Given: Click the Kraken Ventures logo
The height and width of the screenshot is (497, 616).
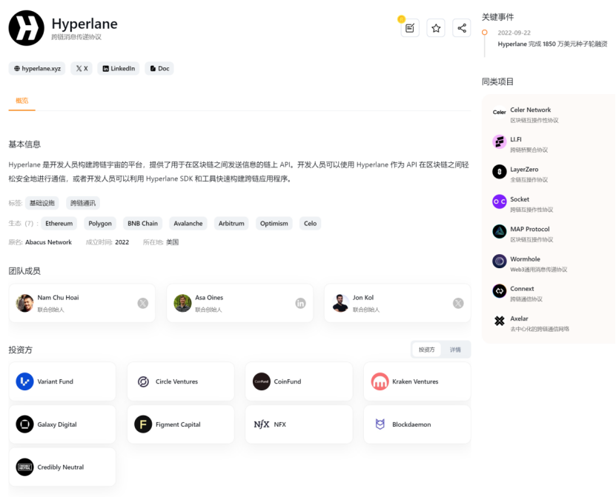Looking at the screenshot, I should tap(380, 381).
